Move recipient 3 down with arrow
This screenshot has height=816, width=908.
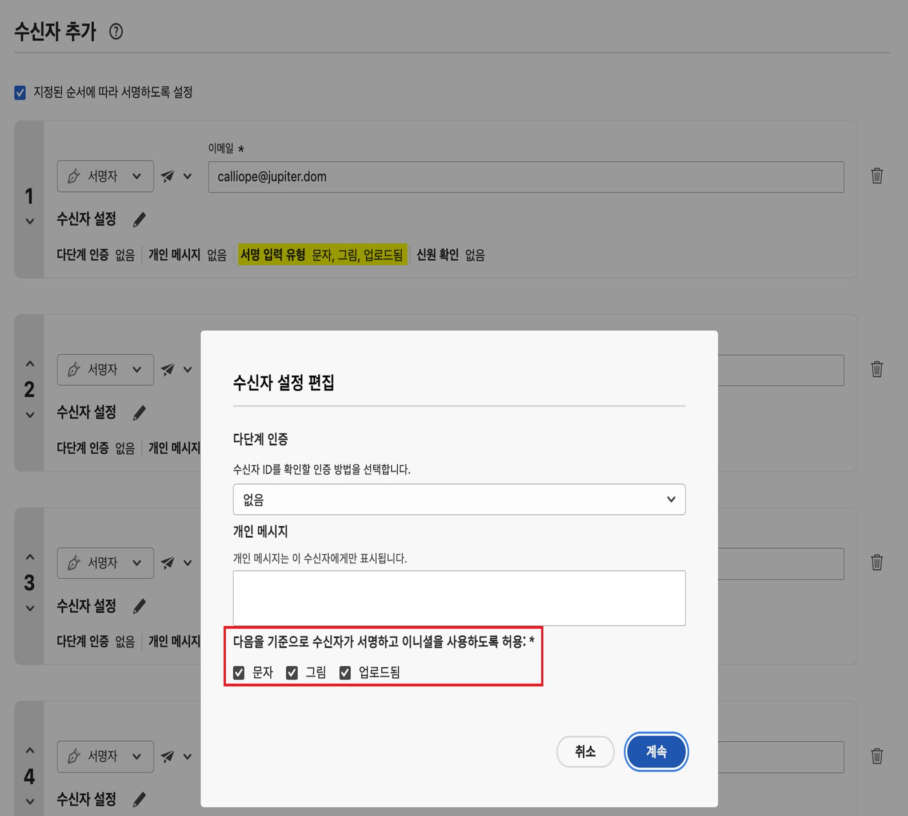(x=30, y=609)
